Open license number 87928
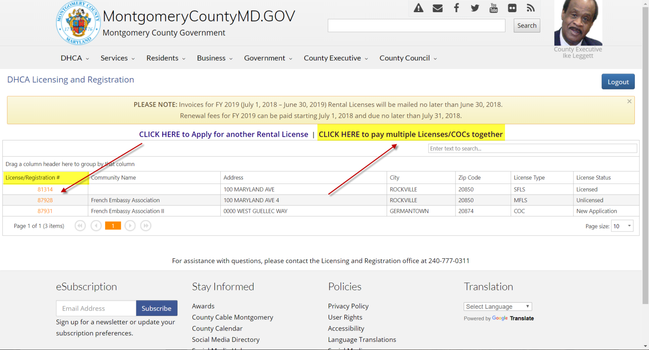649x350 pixels. coord(45,200)
